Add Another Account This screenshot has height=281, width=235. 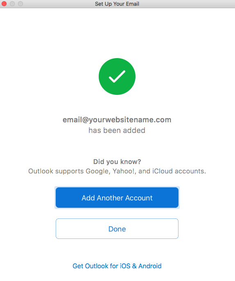(x=117, y=198)
